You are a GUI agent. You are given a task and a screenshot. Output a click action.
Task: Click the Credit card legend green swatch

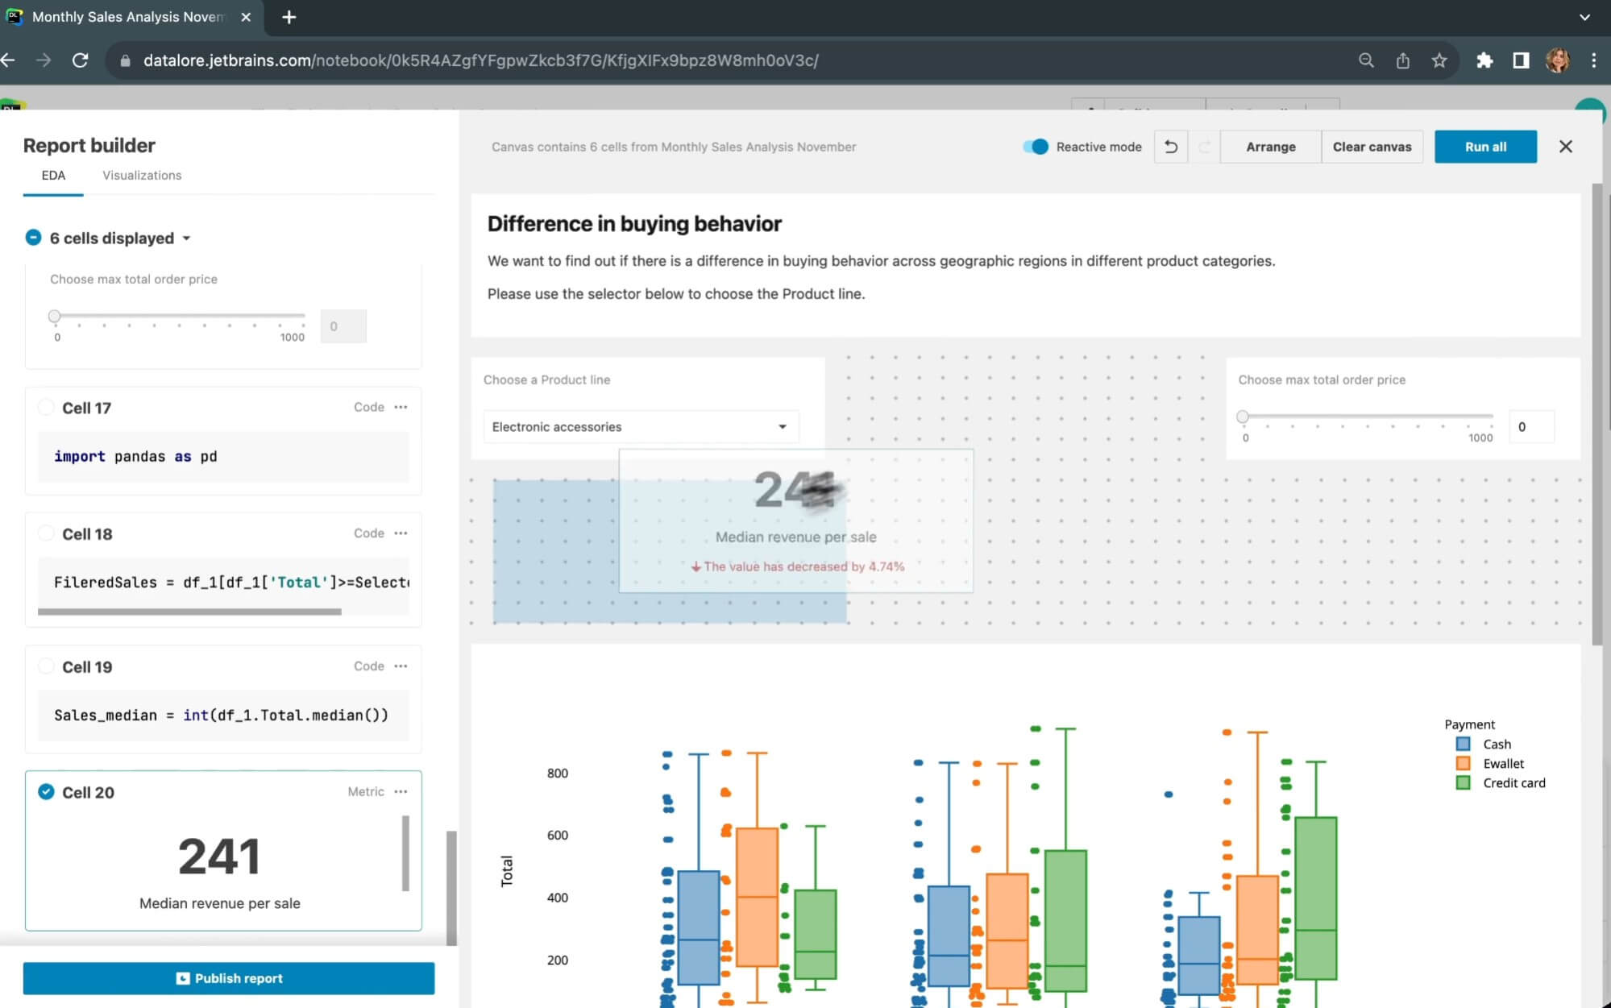[1463, 782]
